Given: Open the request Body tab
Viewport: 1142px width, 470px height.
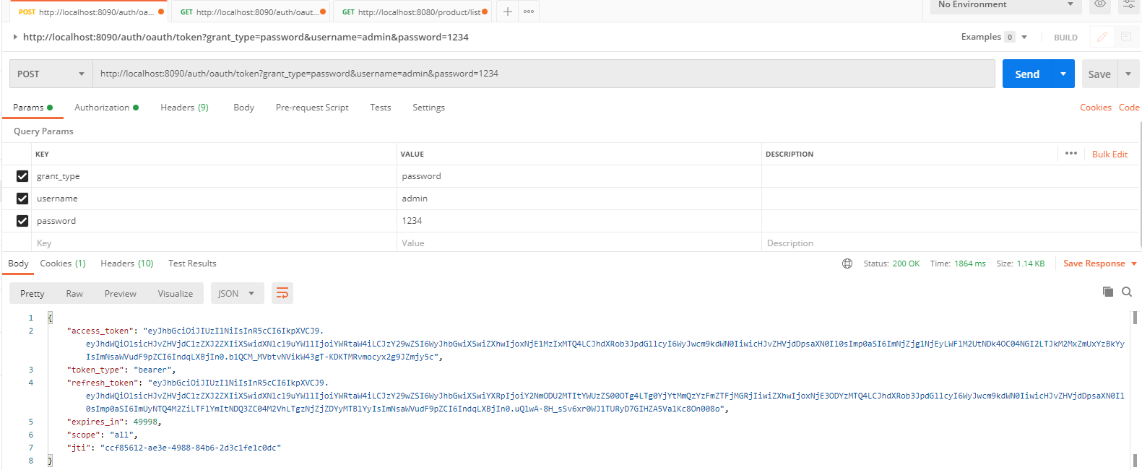Looking at the screenshot, I should pyautogui.click(x=243, y=108).
